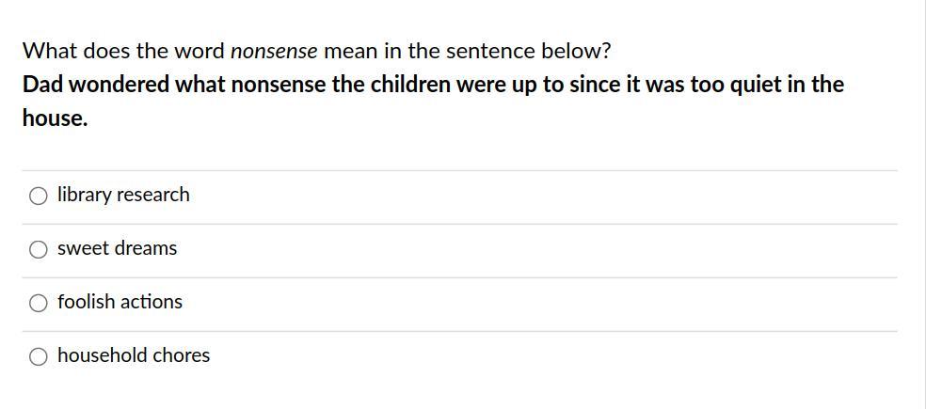The width and height of the screenshot is (926, 409).
Task: Pick the "household chores" radio button
Action: pos(39,356)
